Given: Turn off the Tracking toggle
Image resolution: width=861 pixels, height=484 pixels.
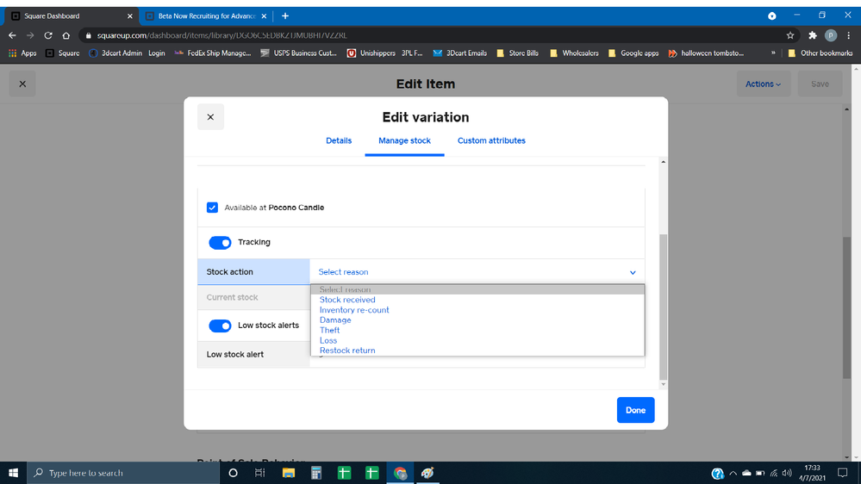Looking at the screenshot, I should tap(220, 243).
